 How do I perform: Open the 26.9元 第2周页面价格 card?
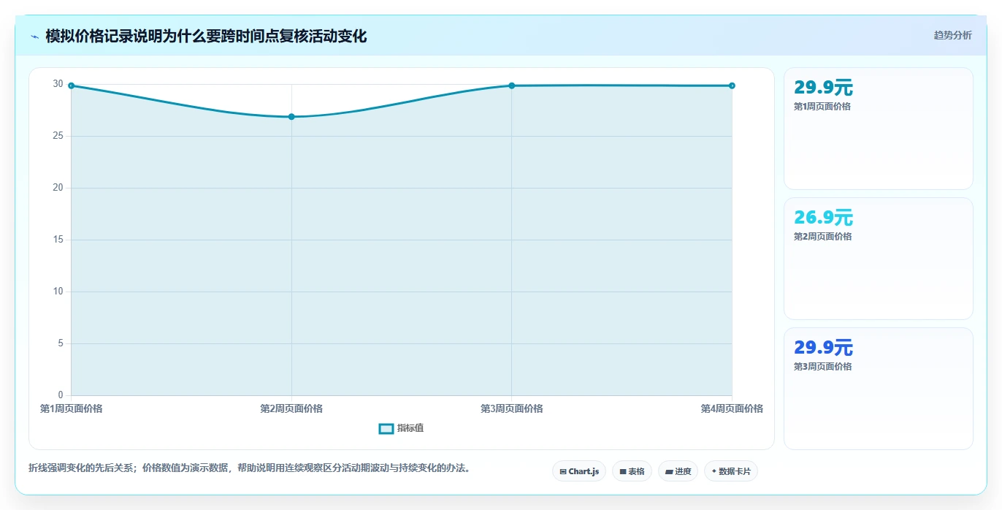tap(879, 259)
